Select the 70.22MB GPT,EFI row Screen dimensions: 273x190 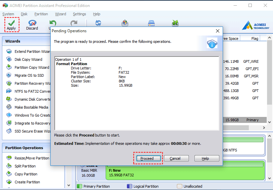[x=245, y=69]
